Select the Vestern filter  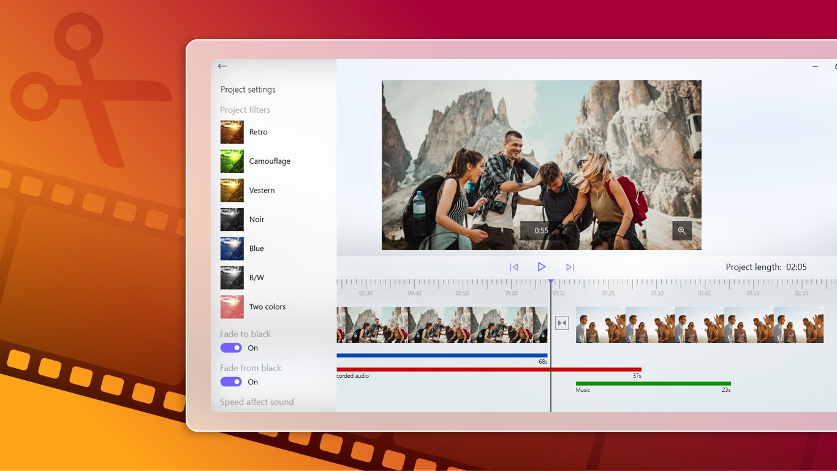262,190
